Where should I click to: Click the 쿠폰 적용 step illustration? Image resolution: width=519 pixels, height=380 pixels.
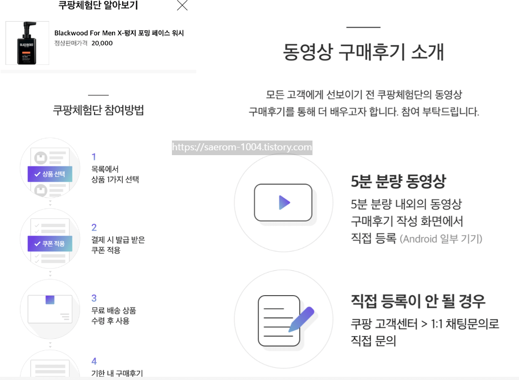pos(50,239)
